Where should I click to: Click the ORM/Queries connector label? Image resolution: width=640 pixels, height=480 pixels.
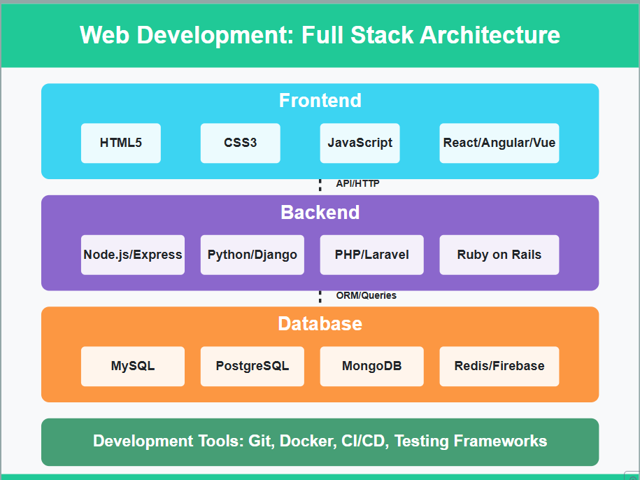coord(366,295)
